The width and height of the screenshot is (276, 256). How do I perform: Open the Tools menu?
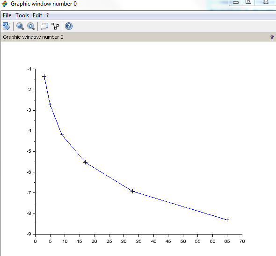click(22, 15)
